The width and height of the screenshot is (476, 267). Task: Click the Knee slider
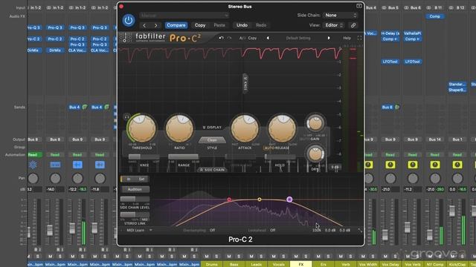point(144,156)
